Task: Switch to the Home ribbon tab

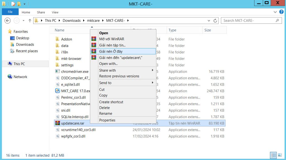Action: click(26, 12)
